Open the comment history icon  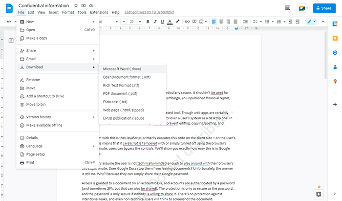tap(287, 8)
